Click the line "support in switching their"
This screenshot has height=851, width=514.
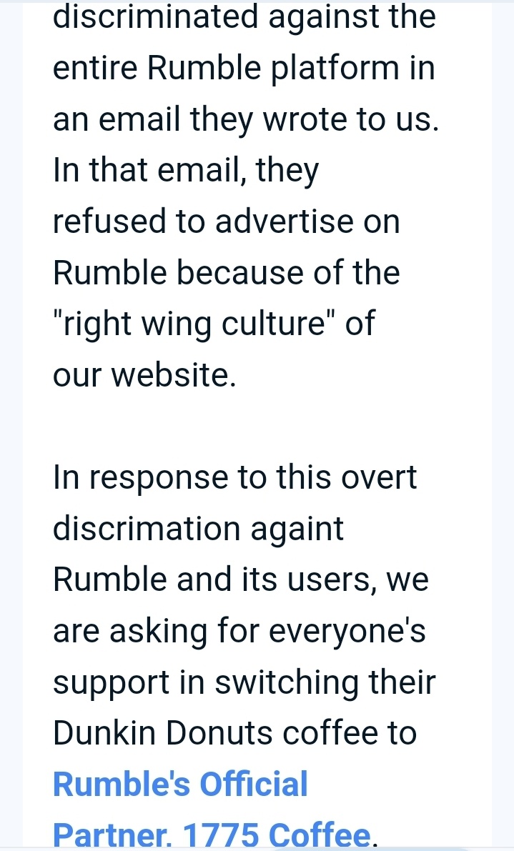[x=244, y=683]
